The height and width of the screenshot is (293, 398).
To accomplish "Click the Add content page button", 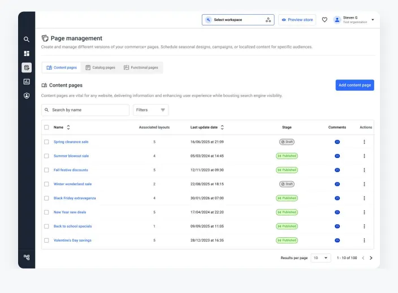I will coord(354,85).
